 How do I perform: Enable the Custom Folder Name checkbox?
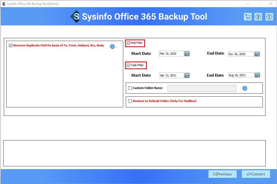(130, 88)
